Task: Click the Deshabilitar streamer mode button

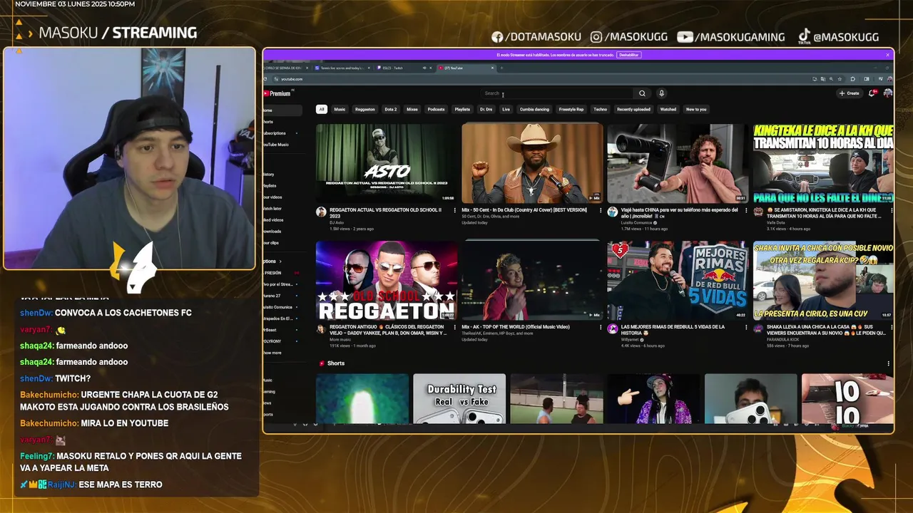Action: click(628, 55)
